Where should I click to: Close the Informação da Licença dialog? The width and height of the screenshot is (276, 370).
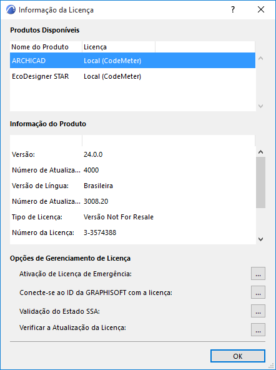(261, 9)
